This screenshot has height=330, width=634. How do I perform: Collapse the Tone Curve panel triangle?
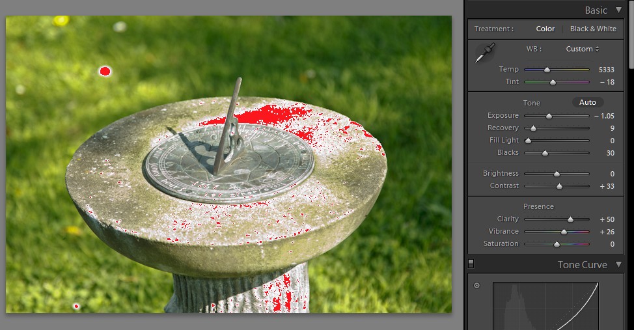[x=618, y=265]
